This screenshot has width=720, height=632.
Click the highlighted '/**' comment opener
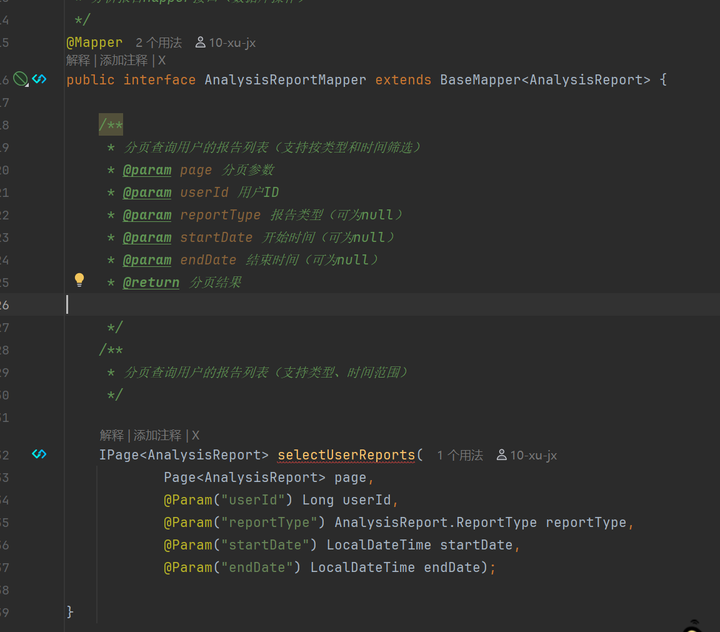click(x=111, y=124)
